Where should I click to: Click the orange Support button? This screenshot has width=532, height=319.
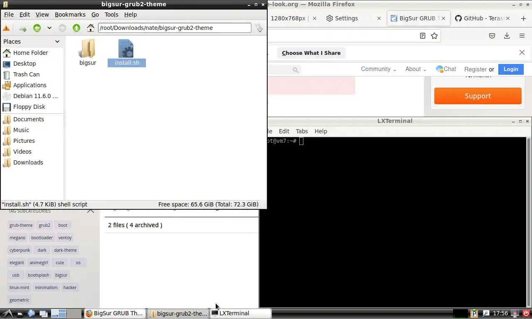click(x=478, y=96)
